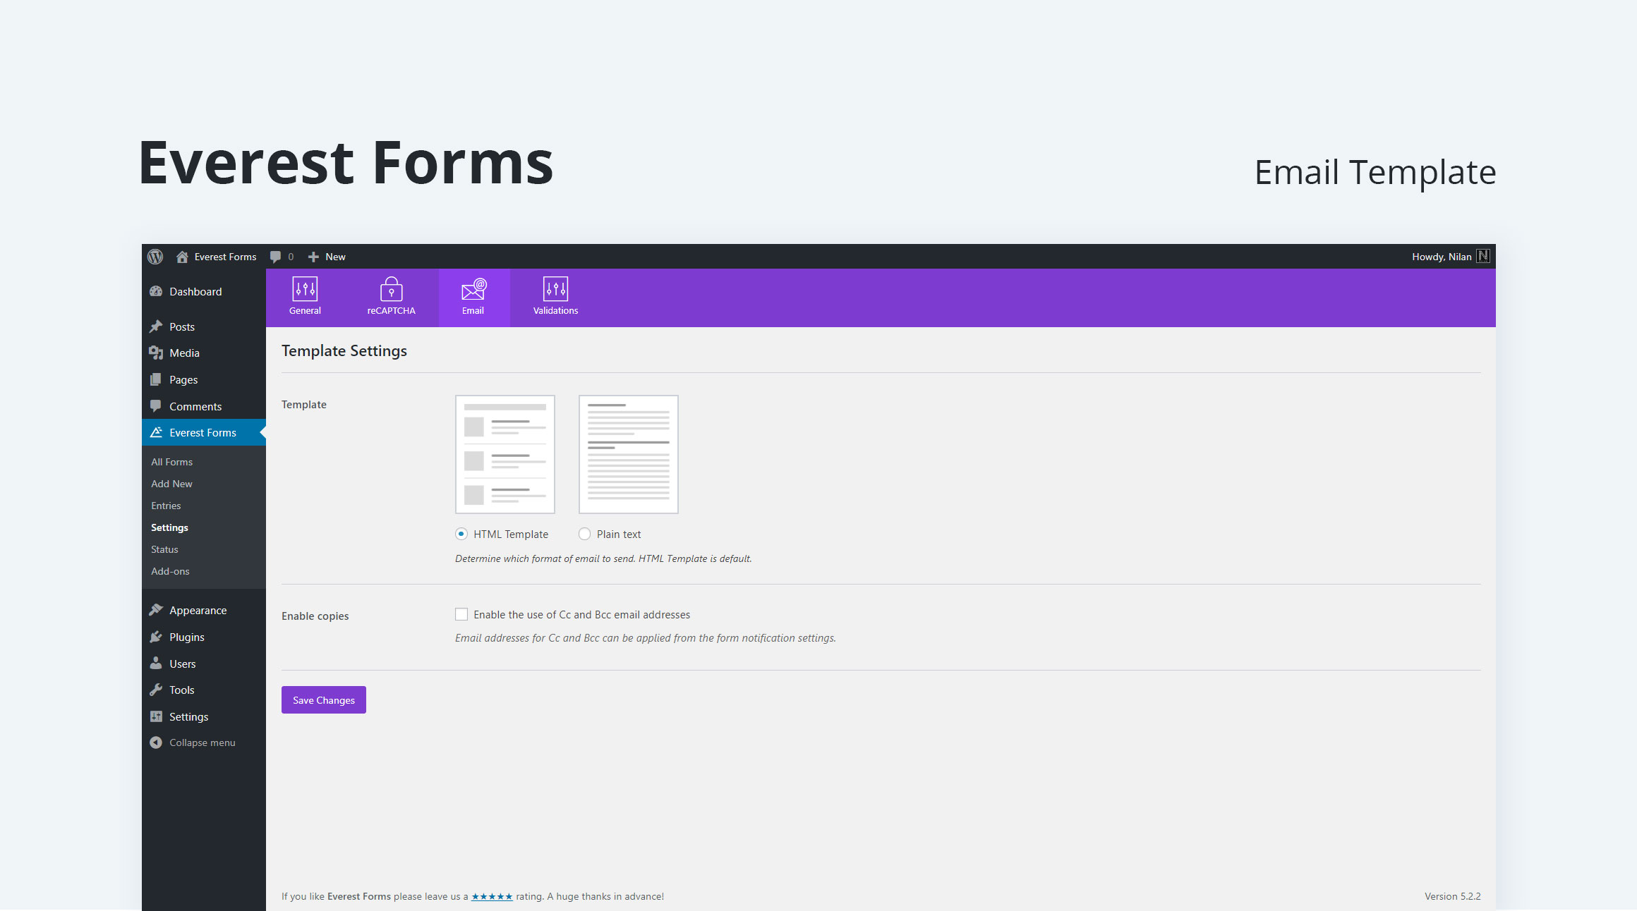Click Save Changes button

pos(323,700)
